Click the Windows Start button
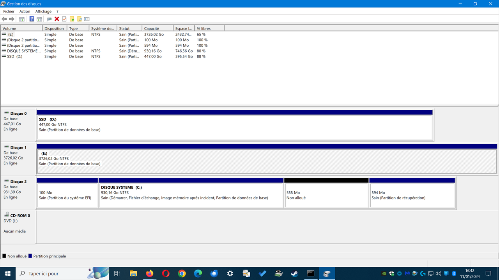This screenshot has width=499, height=280. 7,273
